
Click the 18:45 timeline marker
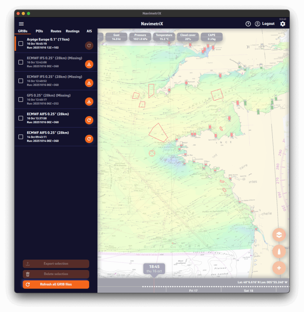point(154,269)
